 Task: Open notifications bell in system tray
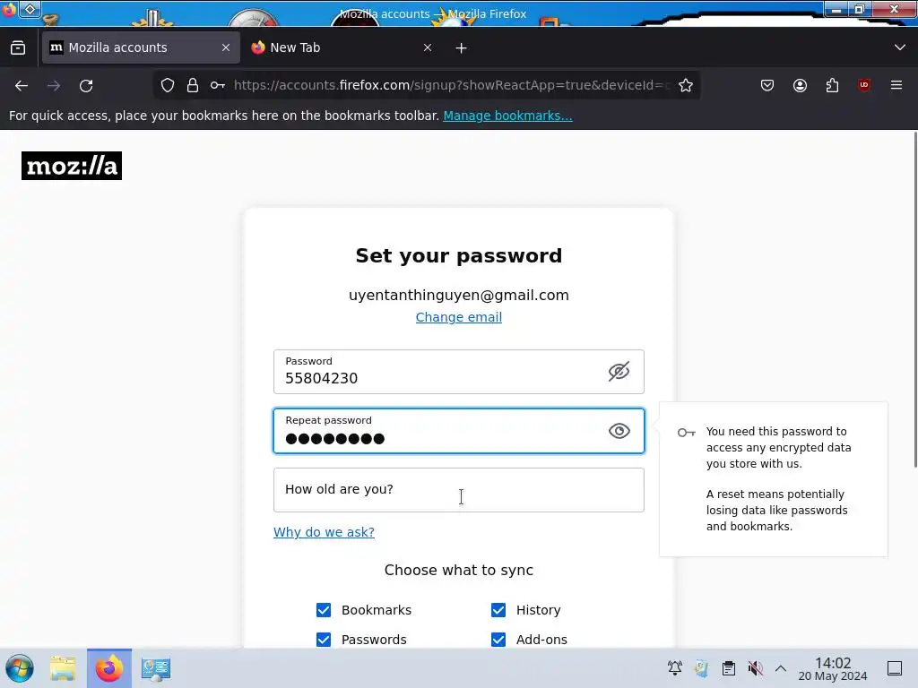[x=674, y=667]
